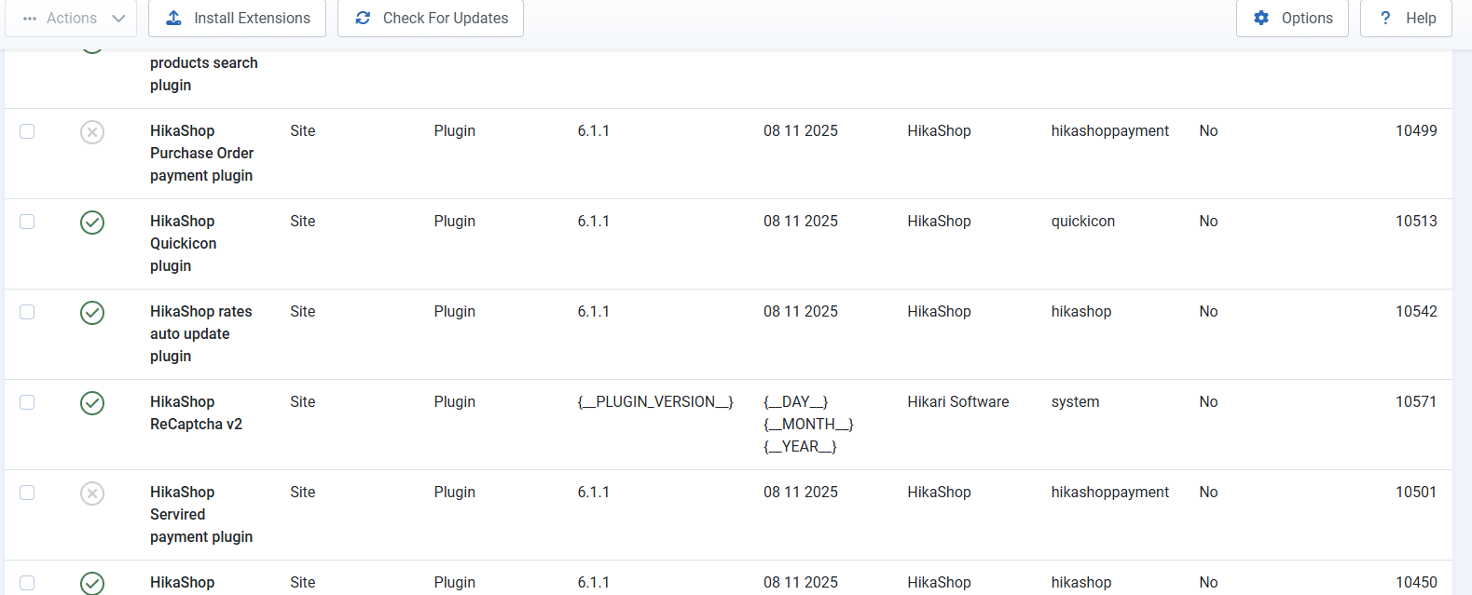Click the gear icon in Options
This screenshot has height=595, width=1472.
[1261, 18]
